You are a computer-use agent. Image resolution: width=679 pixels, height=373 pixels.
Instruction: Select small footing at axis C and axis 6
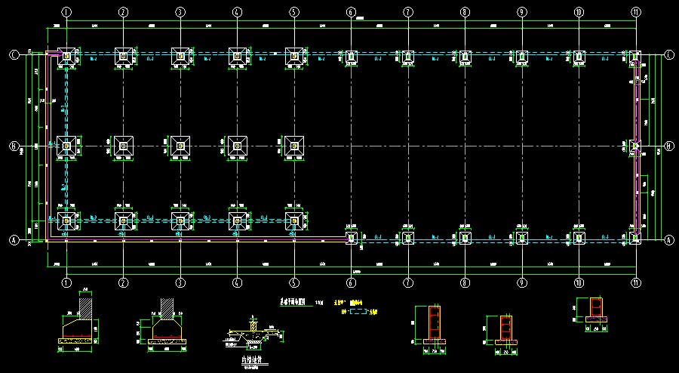pyautogui.click(x=351, y=57)
